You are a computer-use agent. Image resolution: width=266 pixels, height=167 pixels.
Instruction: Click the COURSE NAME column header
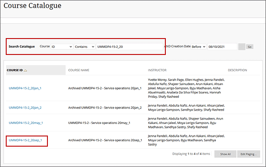(79, 70)
